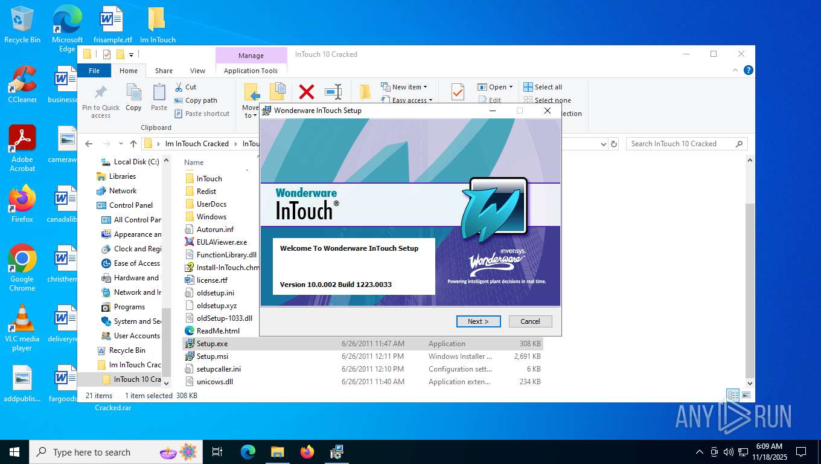
Task: Open the Open dropdown in ribbon
Action: coord(495,87)
